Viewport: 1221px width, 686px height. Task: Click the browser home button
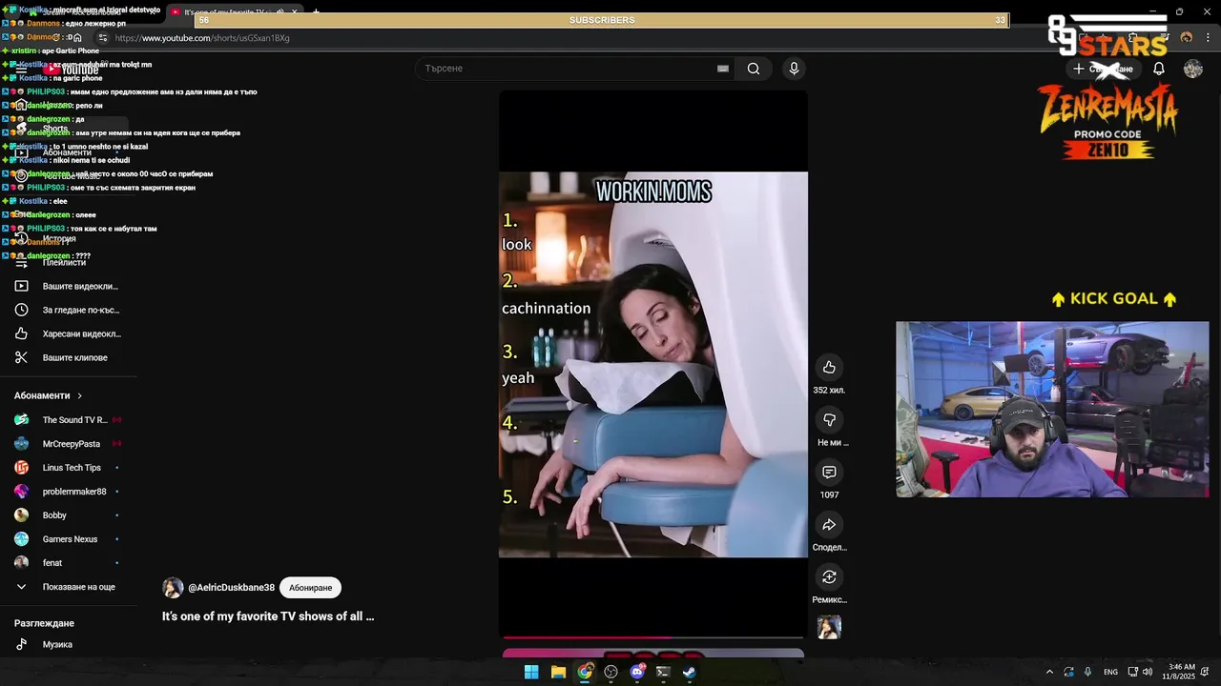[77, 38]
